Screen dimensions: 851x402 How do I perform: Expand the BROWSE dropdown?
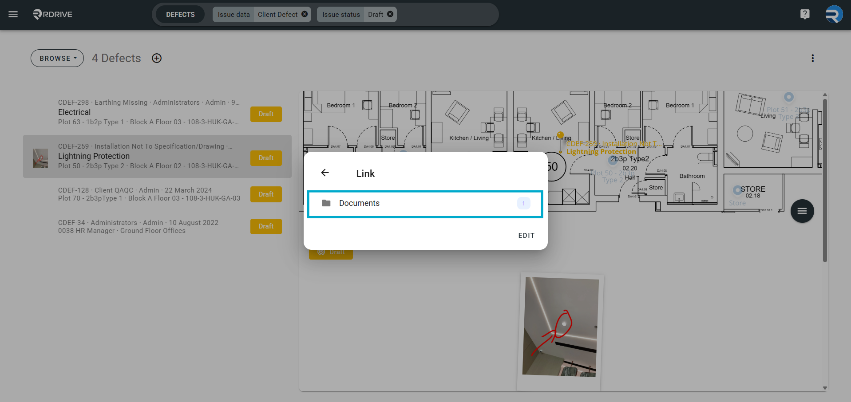(57, 58)
